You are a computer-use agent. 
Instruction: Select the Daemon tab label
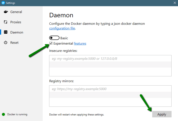17,32
